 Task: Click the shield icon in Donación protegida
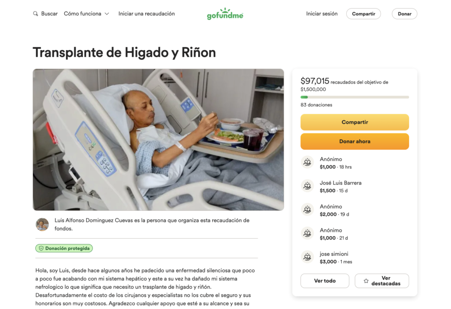point(41,248)
